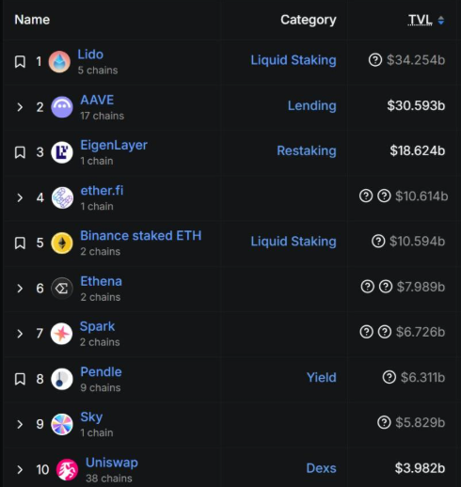Open the Restaking category link
The height and width of the screenshot is (487, 461).
tap(307, 150)
